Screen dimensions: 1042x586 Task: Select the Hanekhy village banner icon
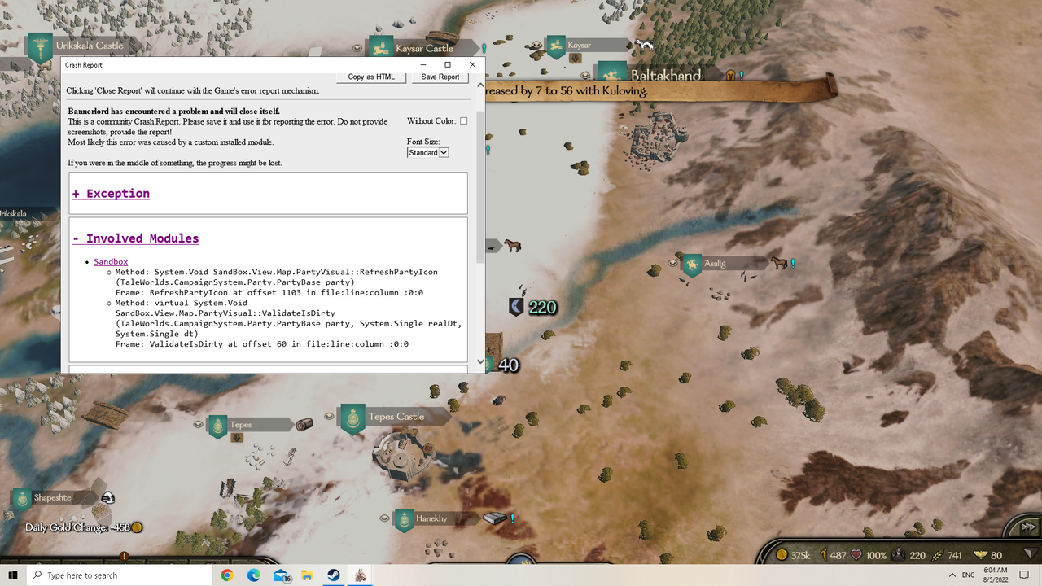[404, 519]
